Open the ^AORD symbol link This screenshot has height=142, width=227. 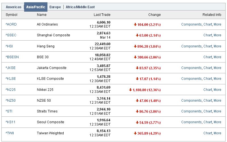[x=11, y=24]
